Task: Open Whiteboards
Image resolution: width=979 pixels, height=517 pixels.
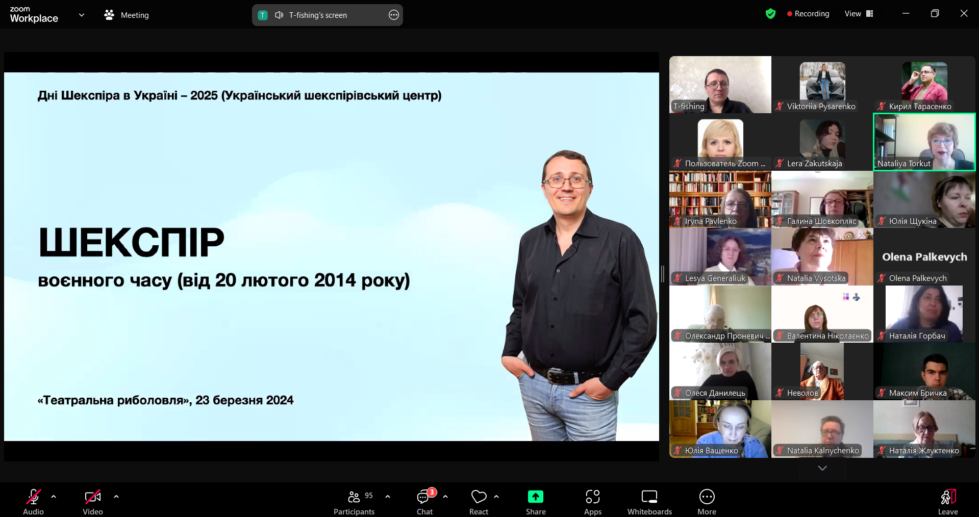Action: point(649,502)
